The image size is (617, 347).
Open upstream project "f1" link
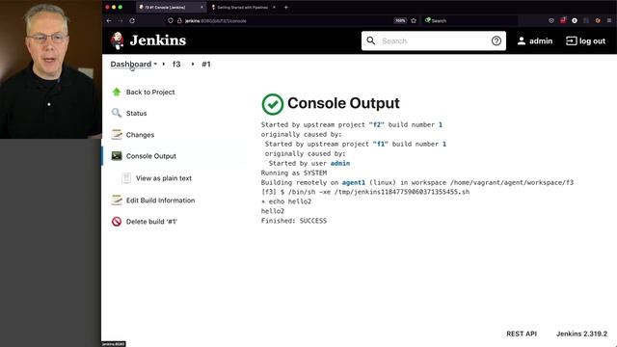[x=380, y=144]
